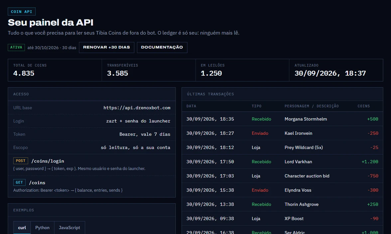Click the -250 coins amount
391x234 pixels.
tap(373, 133)
